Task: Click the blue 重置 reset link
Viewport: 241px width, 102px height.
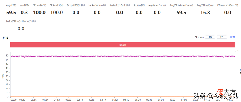Action: pyautogui.click(x=232, y=37)
